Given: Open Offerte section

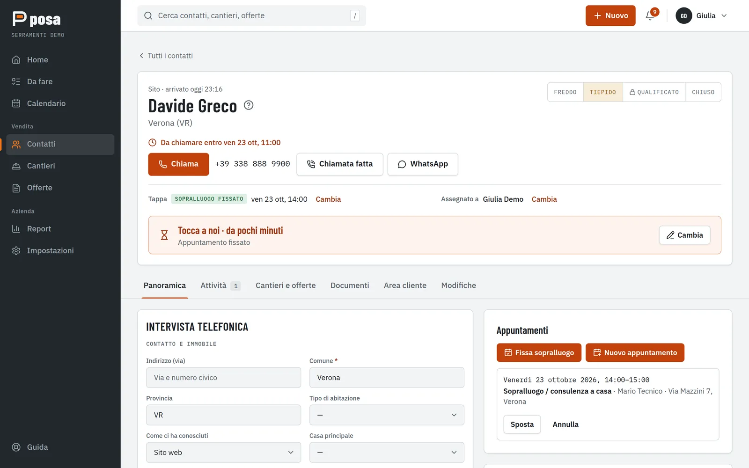Looking at the screenshot, I should 60,188.
